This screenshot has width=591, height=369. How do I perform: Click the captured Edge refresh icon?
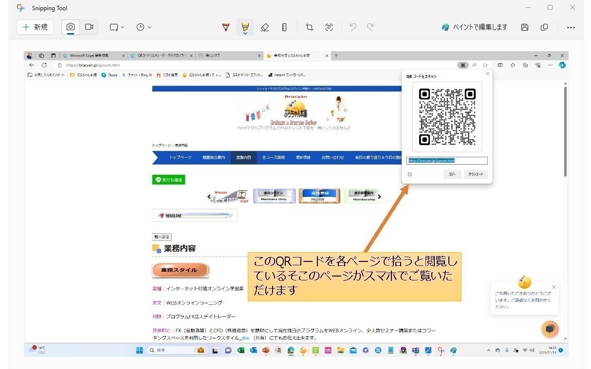pyautogui.click(x=44, y=65)
